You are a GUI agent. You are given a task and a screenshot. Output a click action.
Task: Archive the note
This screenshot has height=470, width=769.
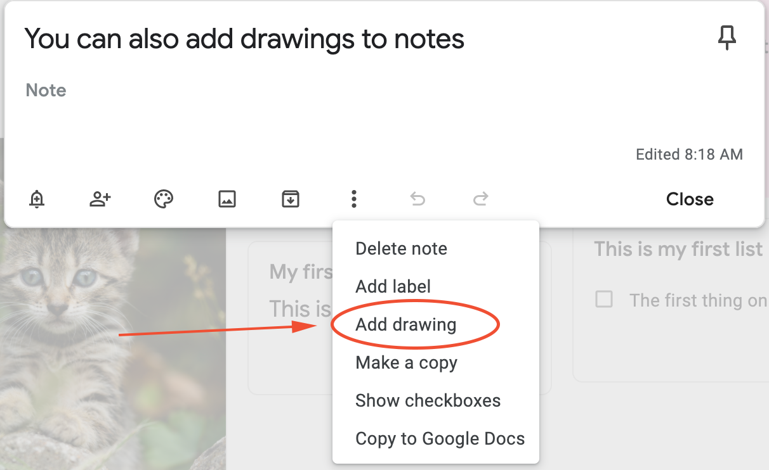(290, 199)
